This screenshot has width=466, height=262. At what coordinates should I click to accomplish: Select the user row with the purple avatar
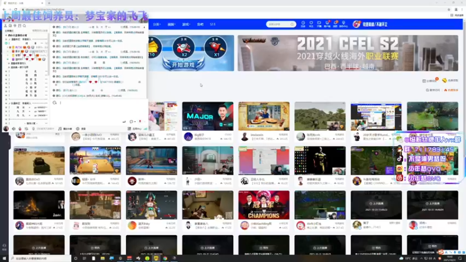(28, 59)
